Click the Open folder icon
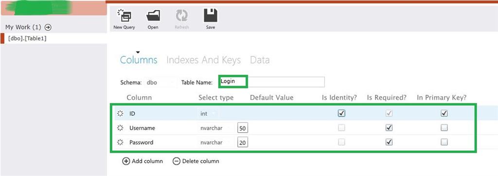This screenshot has height=176, width=498. [x=153, y=16]
